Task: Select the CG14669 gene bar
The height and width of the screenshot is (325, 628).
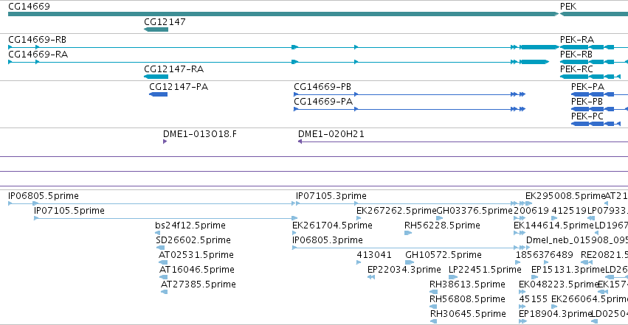Action: point(283,14)
